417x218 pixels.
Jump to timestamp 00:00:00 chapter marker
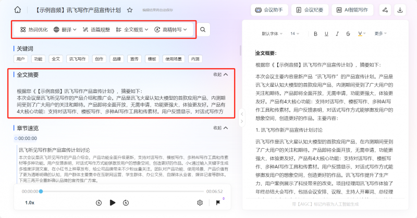pyautogui.click(x=26, y=138)
